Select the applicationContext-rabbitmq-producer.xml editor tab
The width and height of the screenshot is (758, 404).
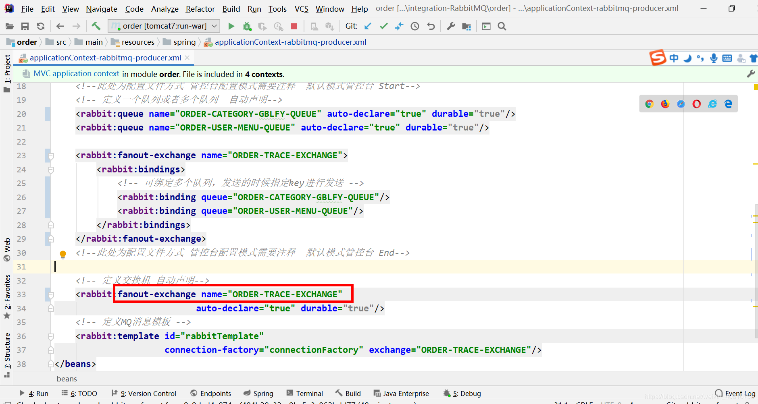pyautogui.click(x=105, y=58)
